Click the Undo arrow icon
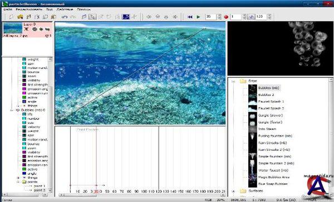334x202 pixels. pos(65,17)
